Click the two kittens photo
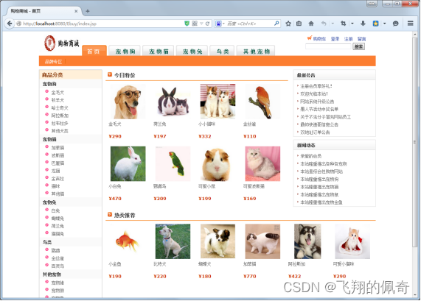Image resolution: width=421 pixels, height=301 pixels. coord(218,102)
